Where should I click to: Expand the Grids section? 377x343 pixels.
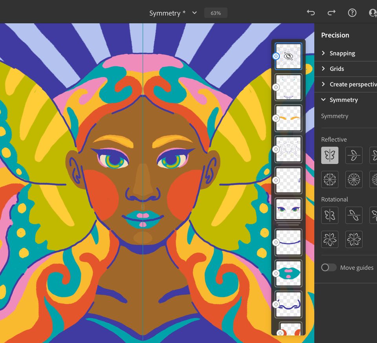(x=337, y=69)
